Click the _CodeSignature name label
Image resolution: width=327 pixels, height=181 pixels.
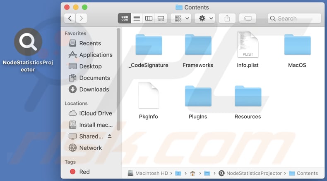tap(149, 65)
